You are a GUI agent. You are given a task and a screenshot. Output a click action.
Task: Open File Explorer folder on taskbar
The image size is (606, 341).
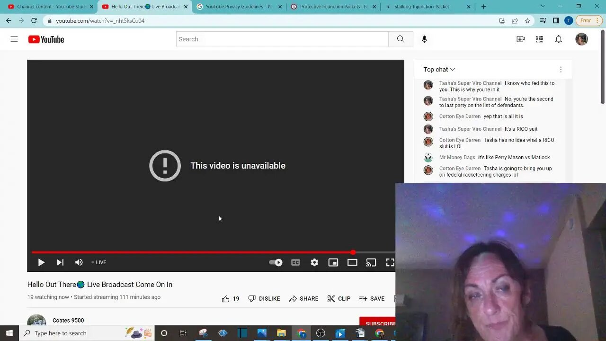pos(281,333)
